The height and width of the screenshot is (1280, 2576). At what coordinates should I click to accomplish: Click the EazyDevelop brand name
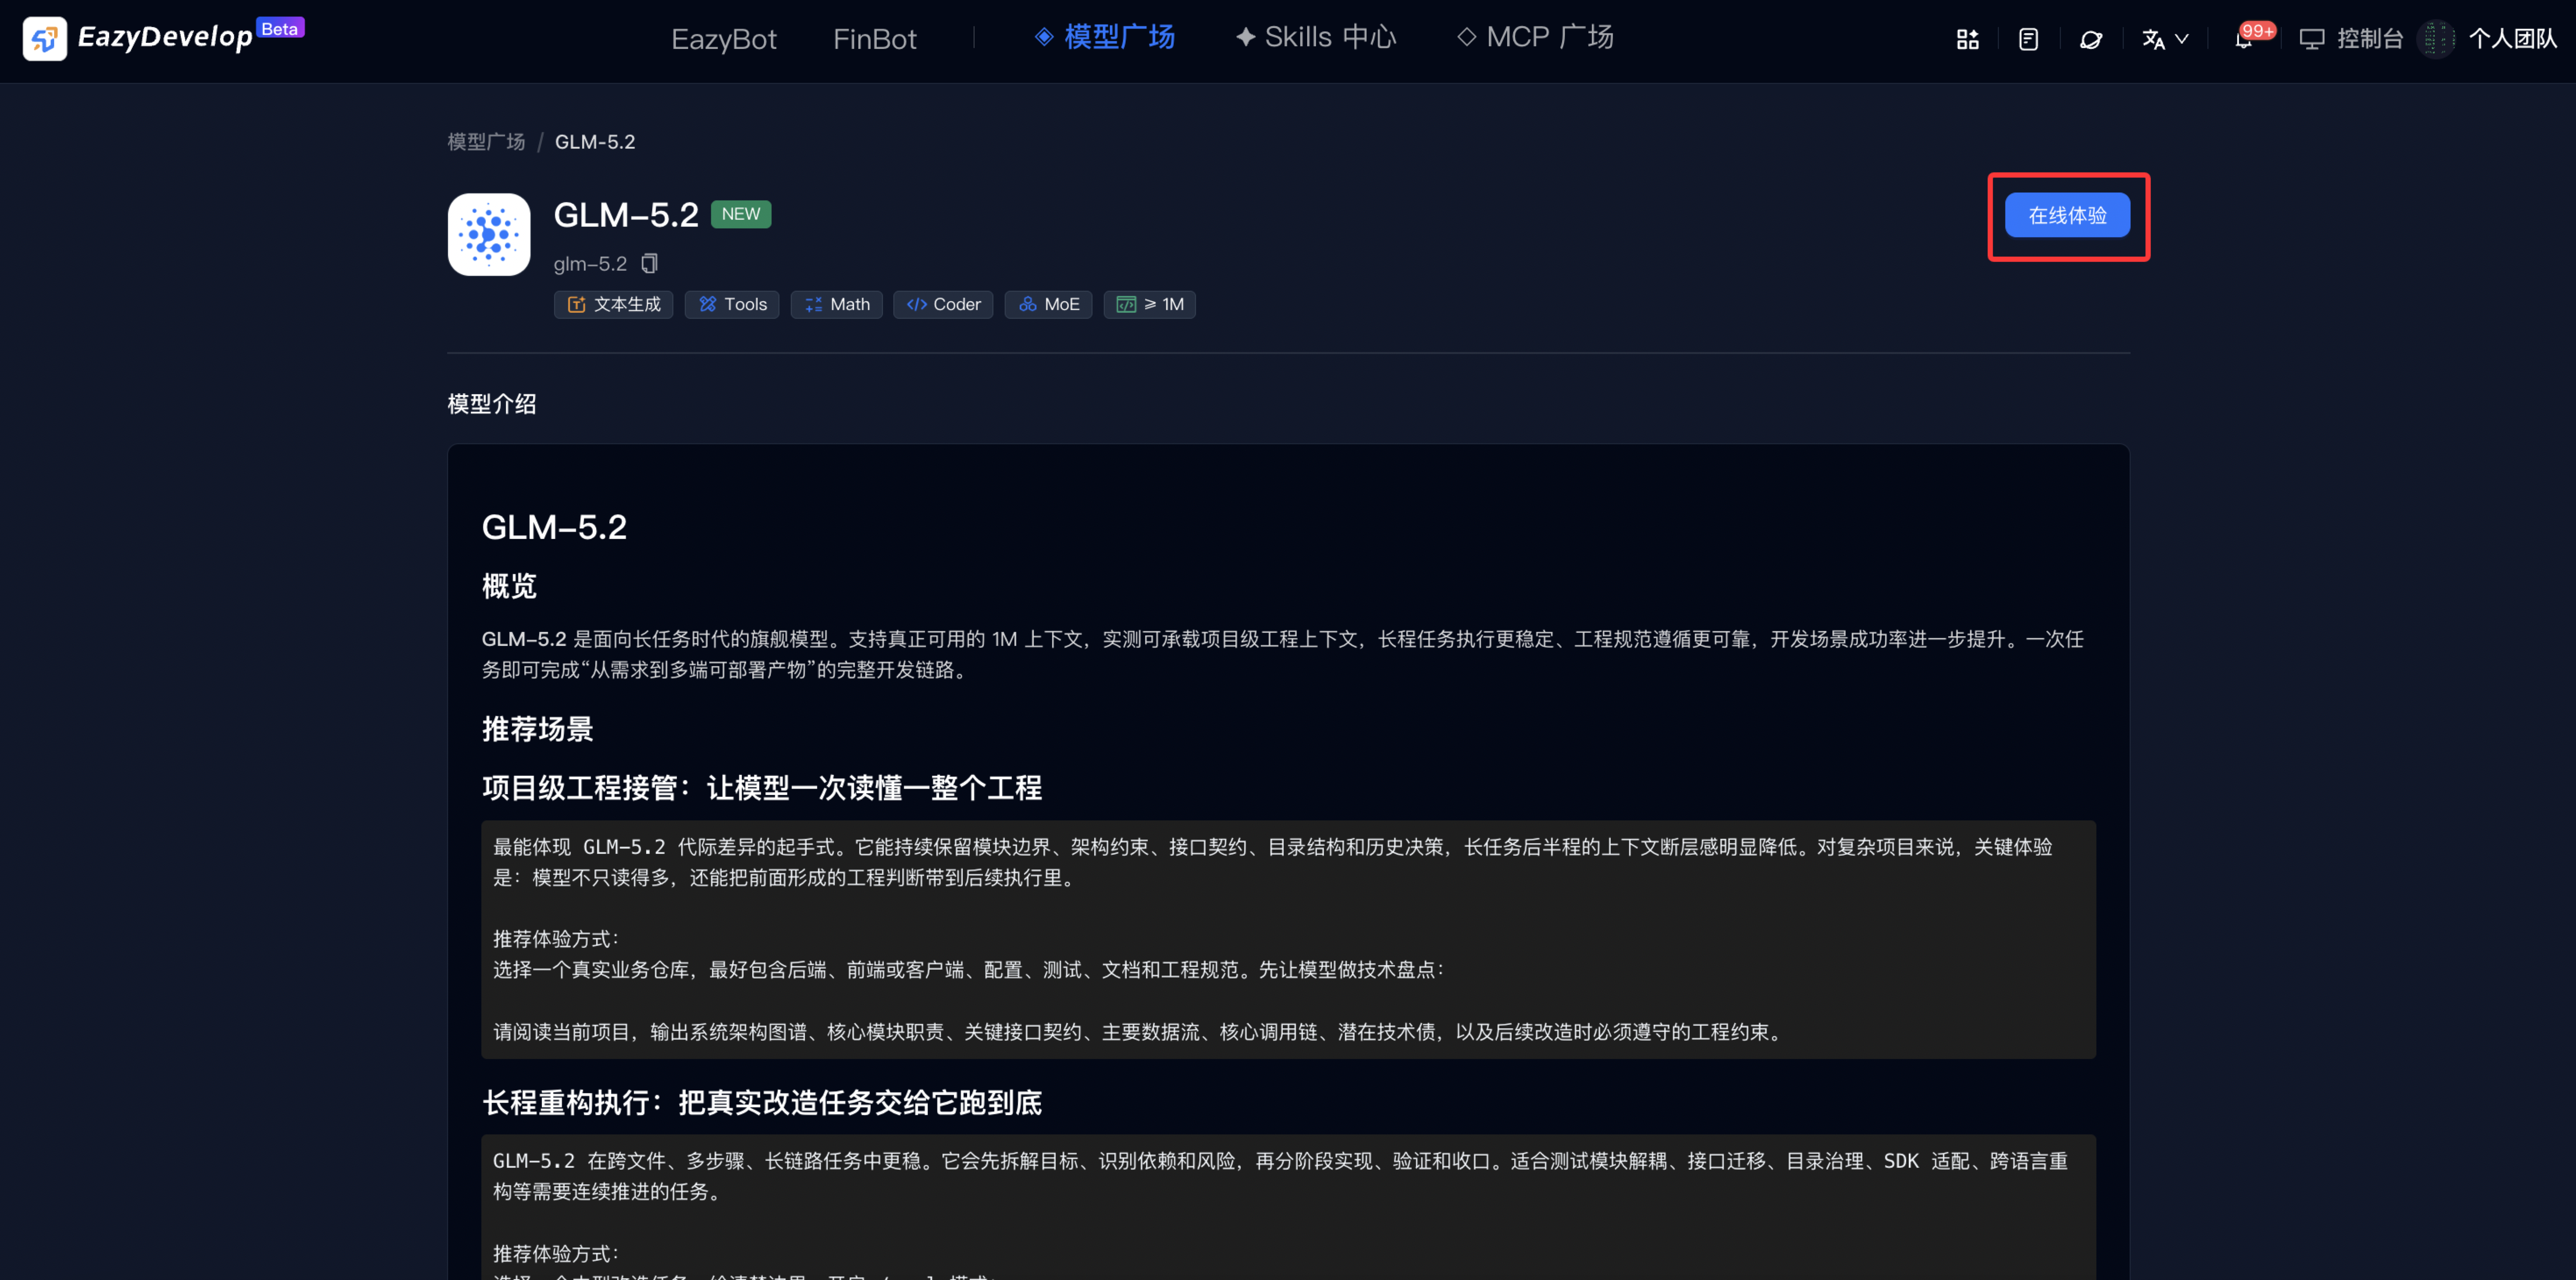165,37
